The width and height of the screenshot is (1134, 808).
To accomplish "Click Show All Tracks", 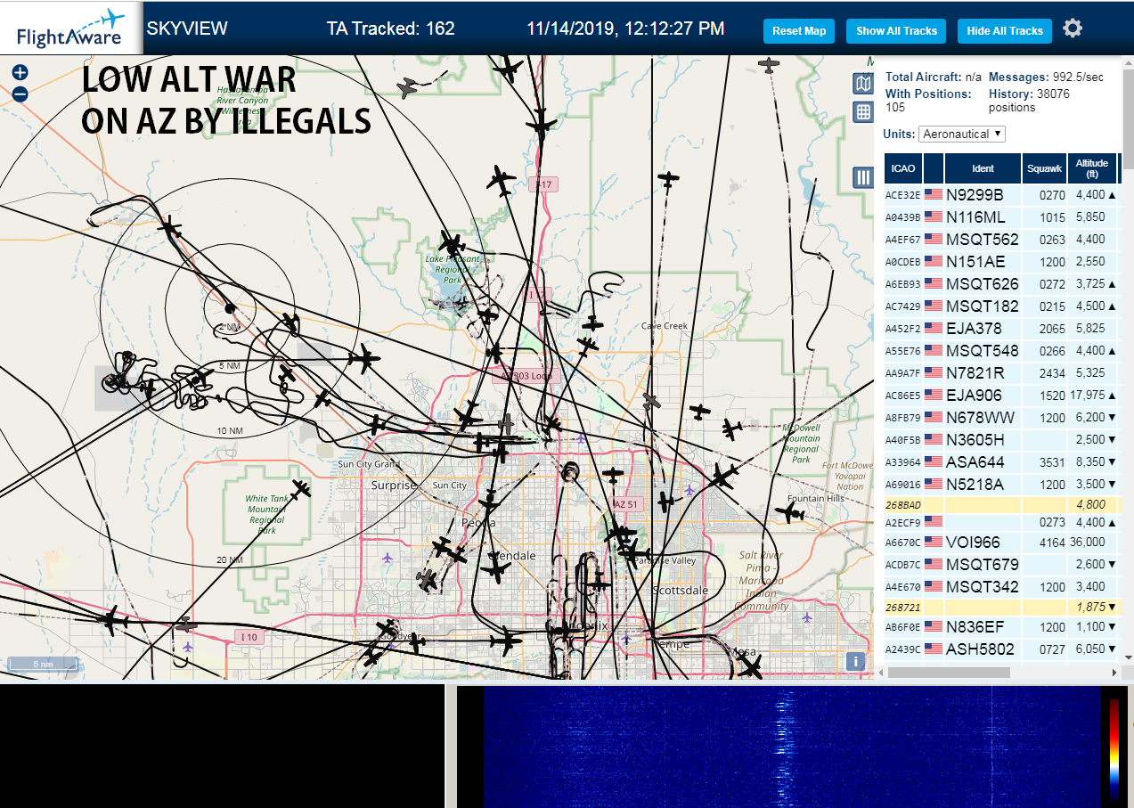I will pos(896,30).
